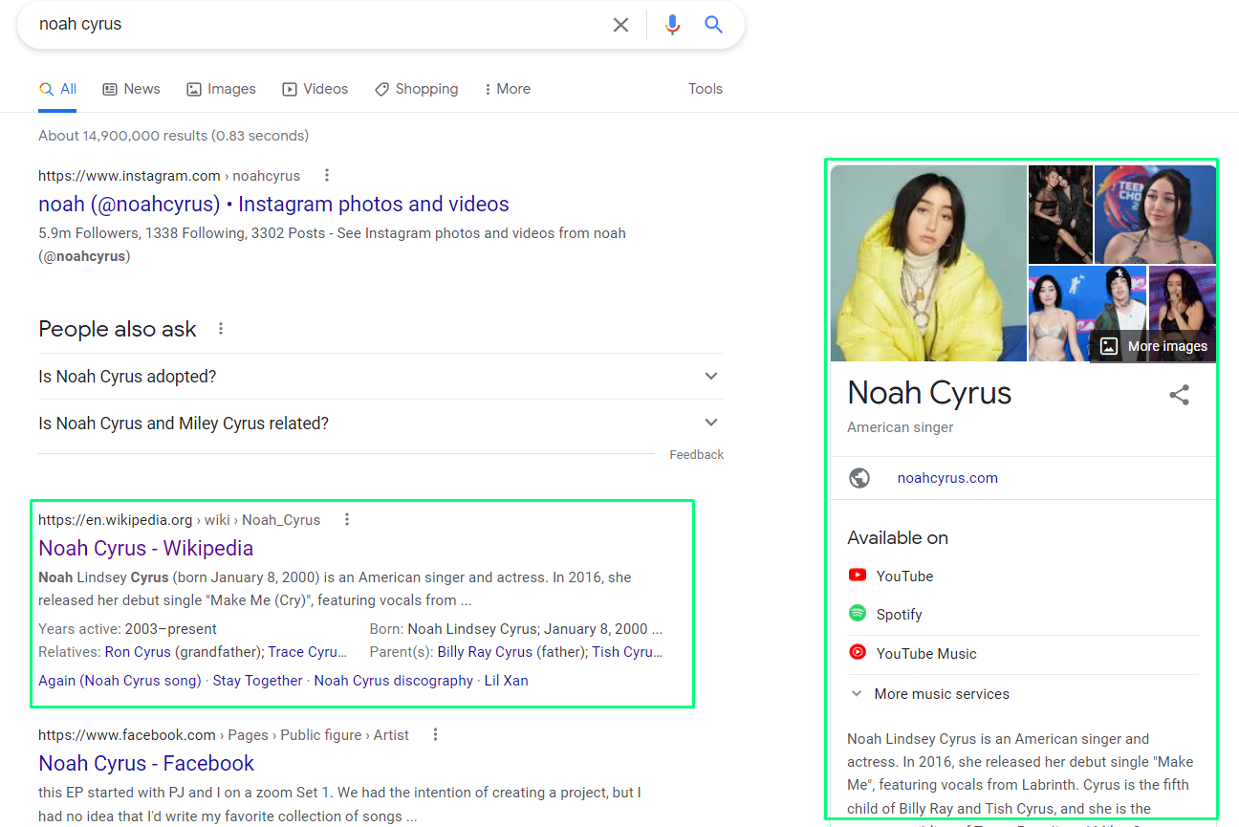Switch to the Images tab
Image resolution: width=1239 pixels, height=827 pixels.
221,89
